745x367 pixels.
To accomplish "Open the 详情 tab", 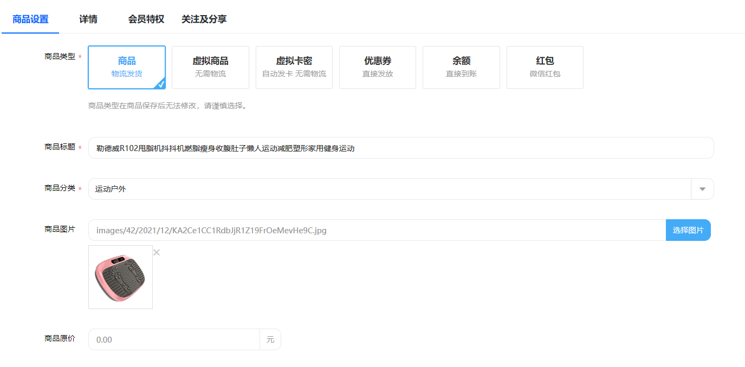I will coord(88,19).
